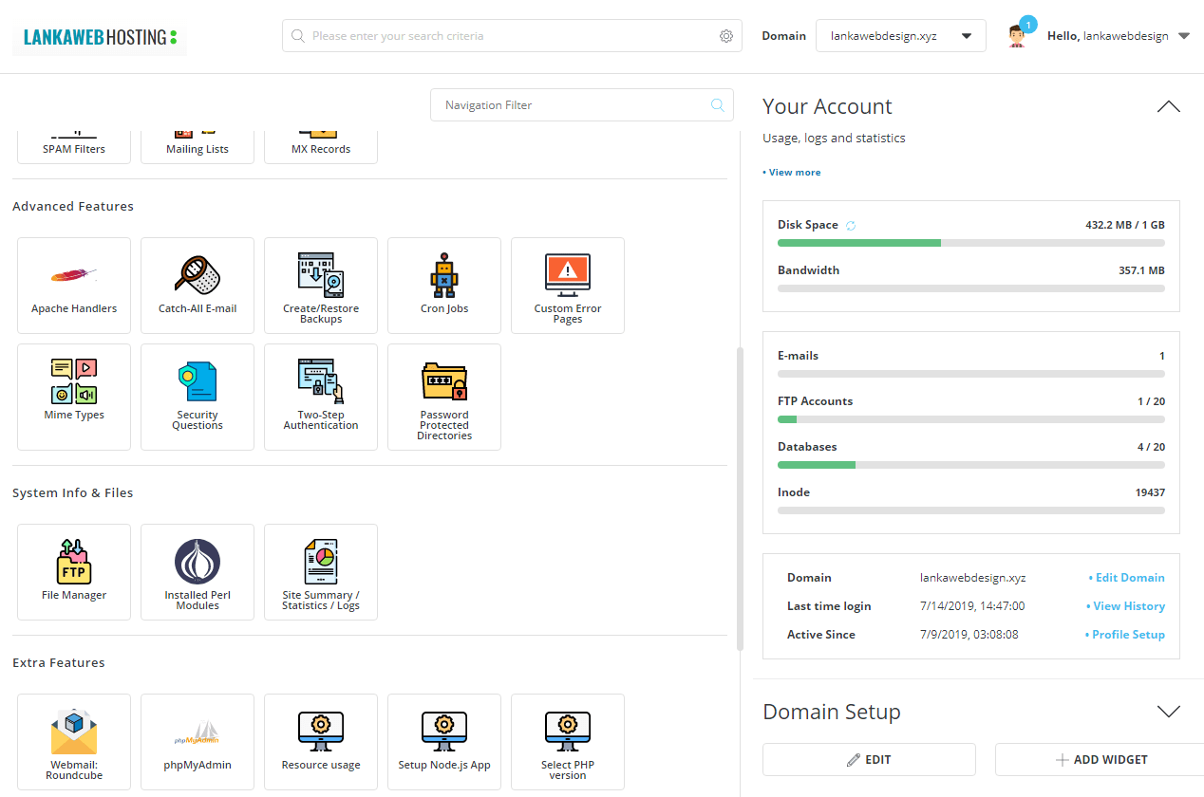Expand the Domain Setup section
This screenshot has width=1204, height=797.
click(x=1169, y=712)
